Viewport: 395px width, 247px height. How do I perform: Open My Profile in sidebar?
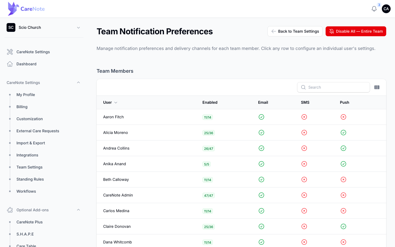point(26,95)
